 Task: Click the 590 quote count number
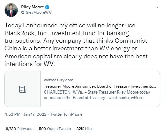click(42, 129)
